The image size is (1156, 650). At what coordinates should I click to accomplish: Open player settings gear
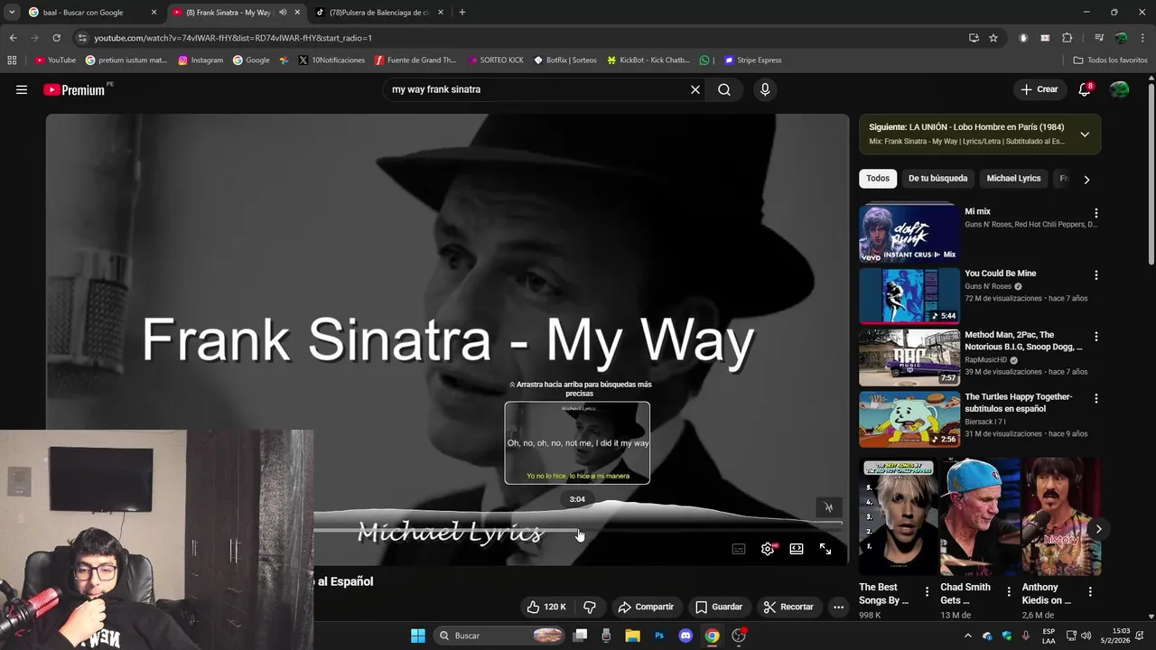click(x=768, y=549)
